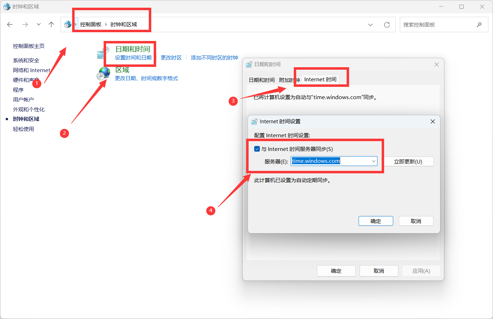Image resolution: width=493 pixels, height=319 pixels.
Task: Go up one level with the up arrow
Action: pos(51,25)
